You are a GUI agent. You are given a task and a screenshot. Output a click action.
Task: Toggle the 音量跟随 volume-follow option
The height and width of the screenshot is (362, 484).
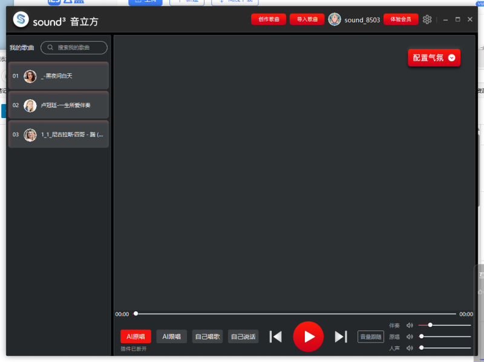tap(370, 337)
